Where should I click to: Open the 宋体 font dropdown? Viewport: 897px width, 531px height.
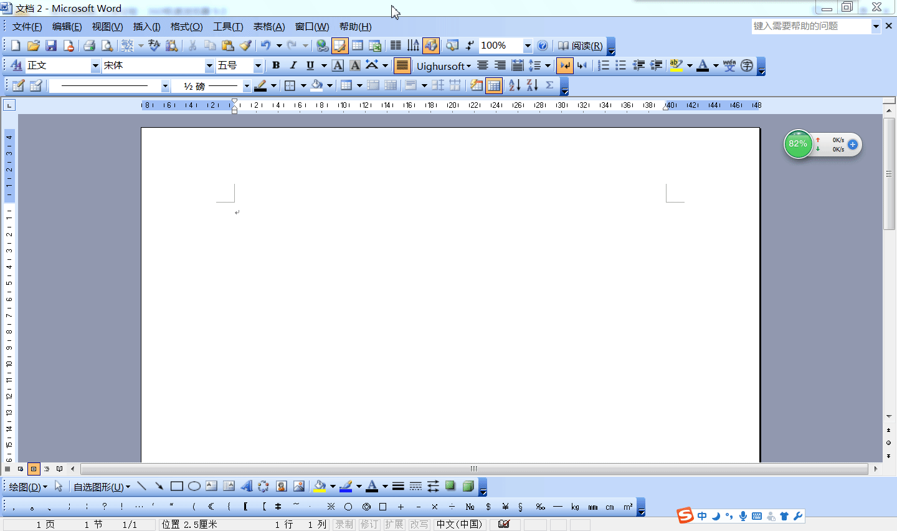coord(209,65)
